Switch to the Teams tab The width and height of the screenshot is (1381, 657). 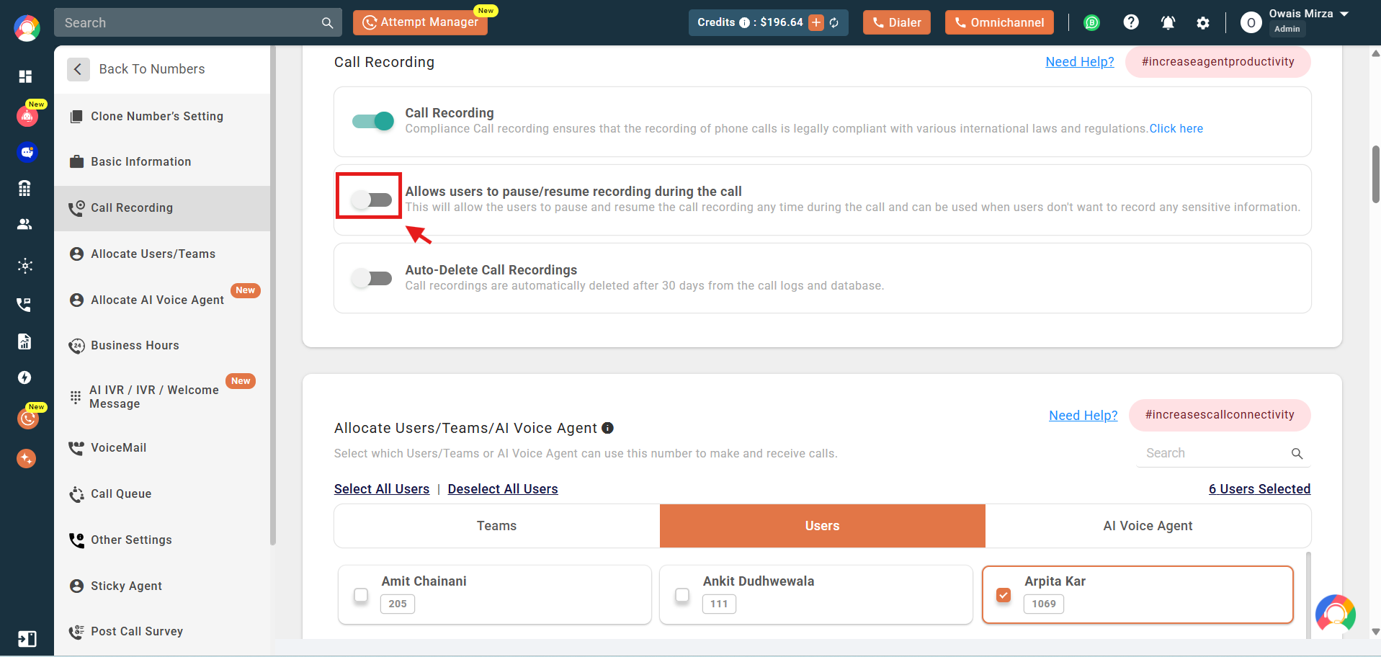(x=497, y=526)
